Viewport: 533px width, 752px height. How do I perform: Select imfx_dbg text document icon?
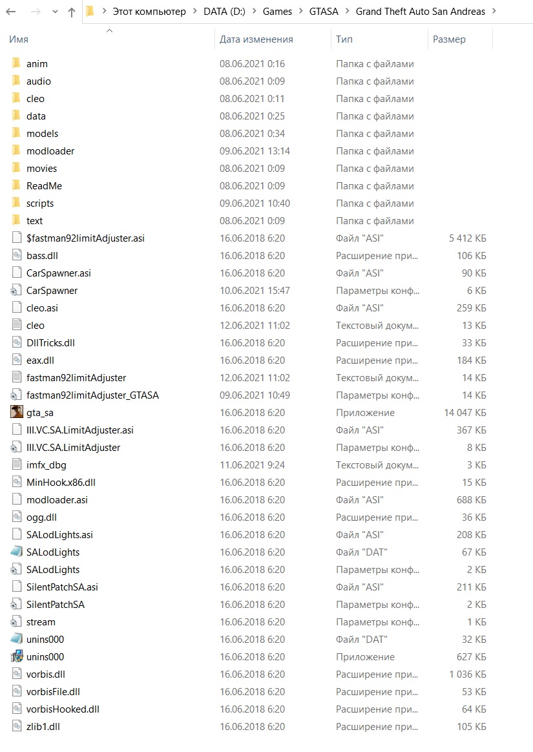(16, 465)
